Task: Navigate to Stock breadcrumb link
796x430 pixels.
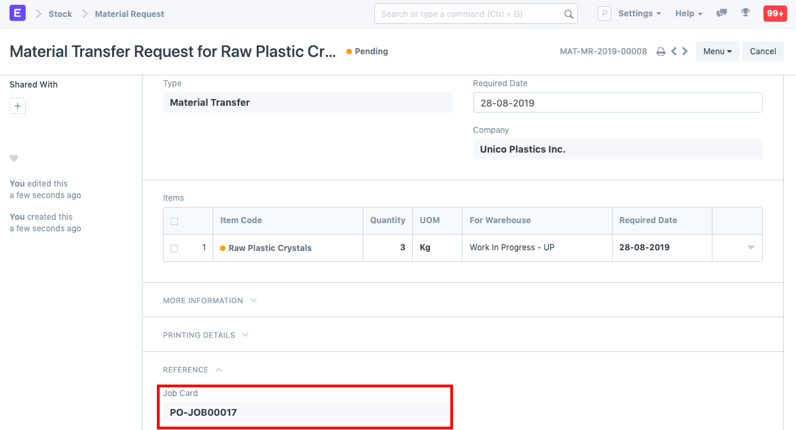Action: [x=60, y=14]
